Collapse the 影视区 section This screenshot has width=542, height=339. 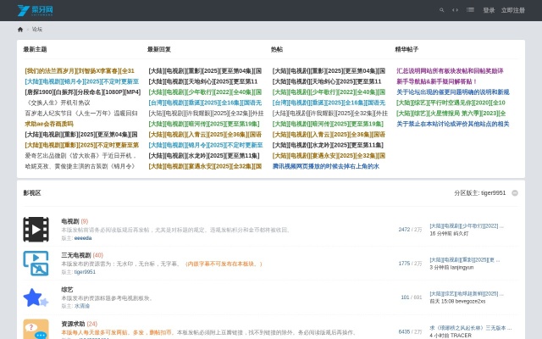click(x=515, y=192)
